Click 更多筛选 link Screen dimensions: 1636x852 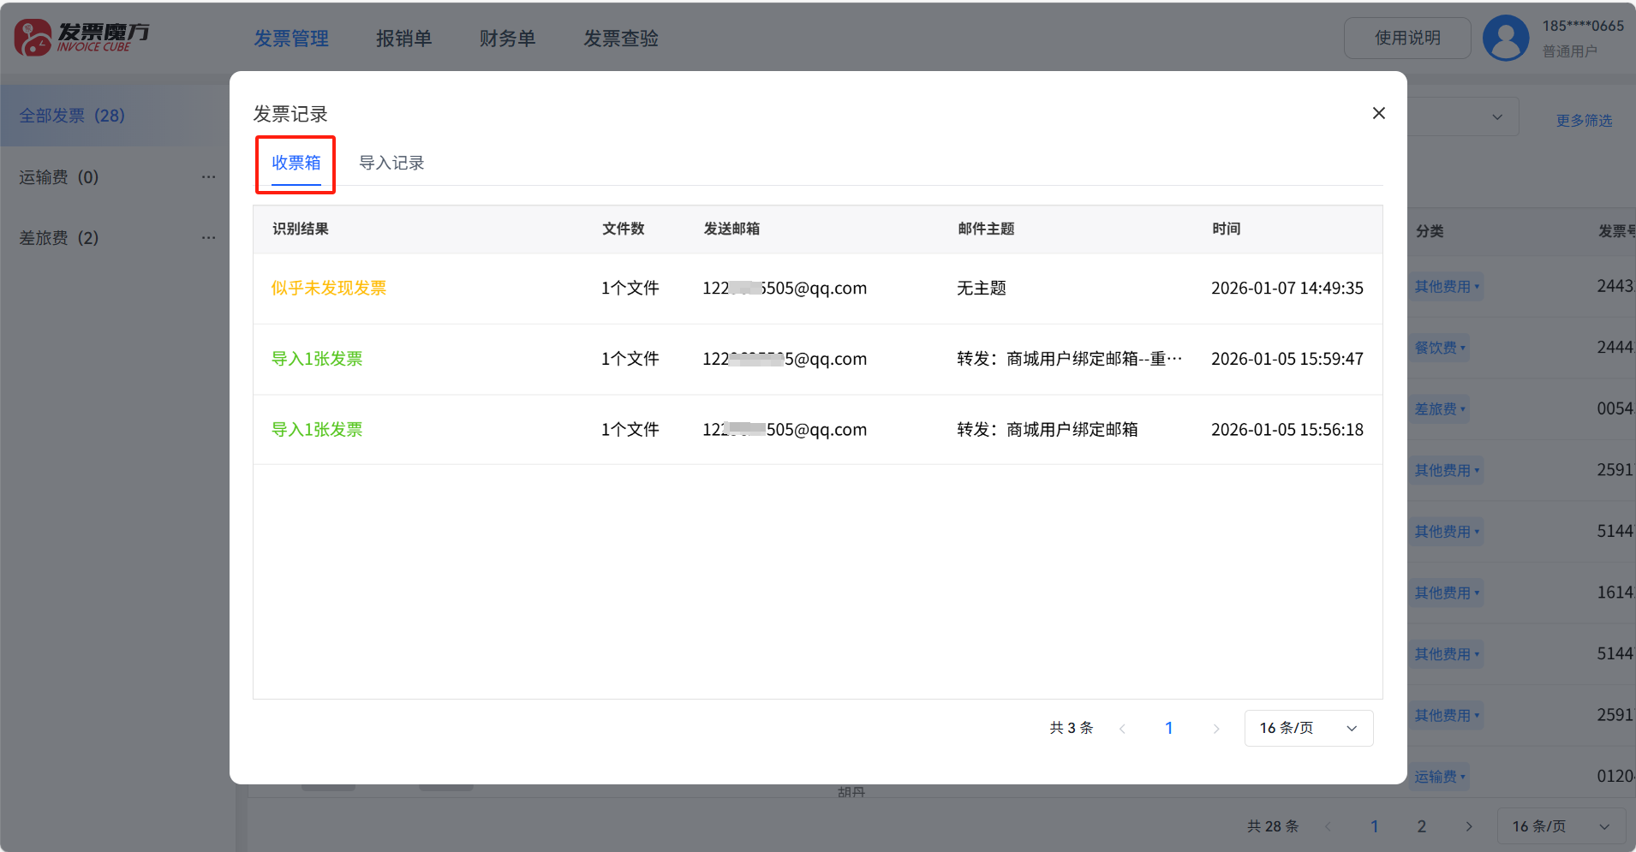1584,121
